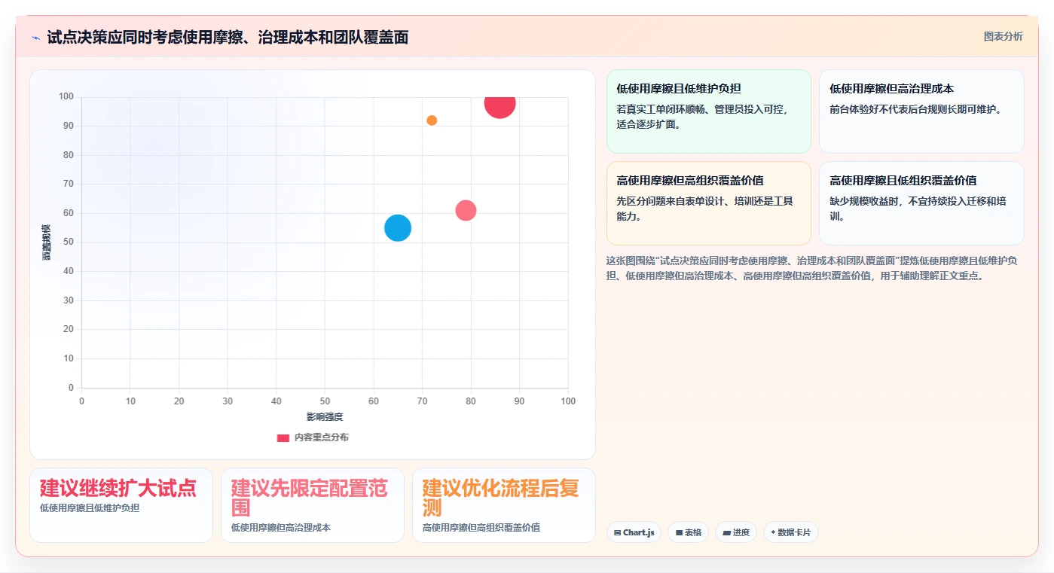Click the 表格 tag icon
The image size is (1054, 573).
click(679, 532)
